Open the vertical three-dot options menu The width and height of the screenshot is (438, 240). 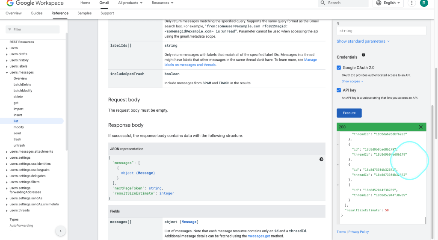(411, 3)
